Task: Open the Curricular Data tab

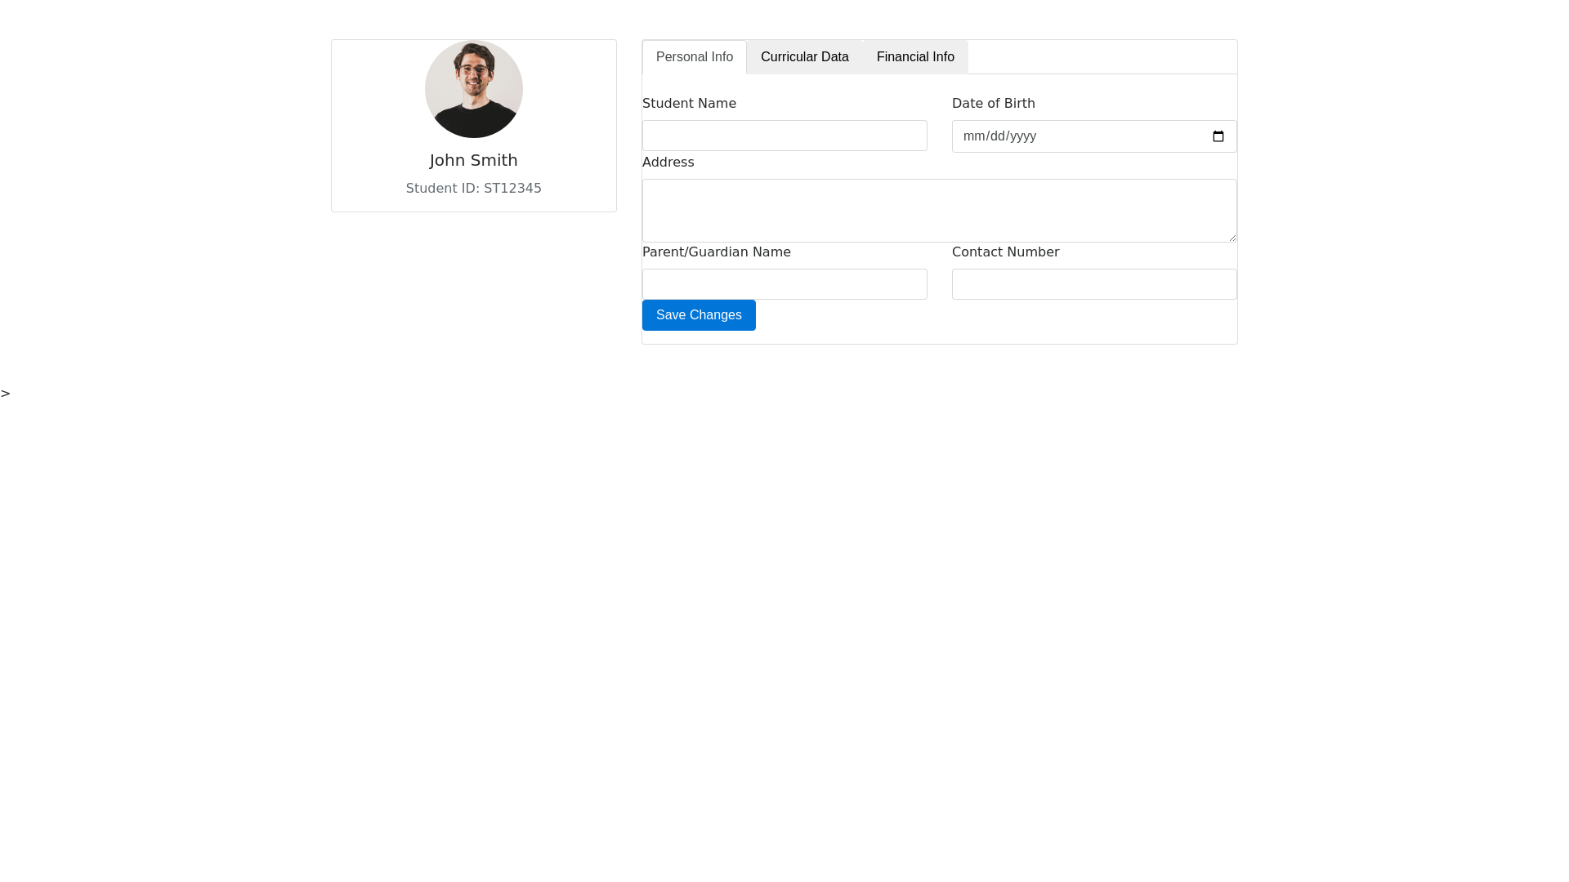Action: [804, 57]
